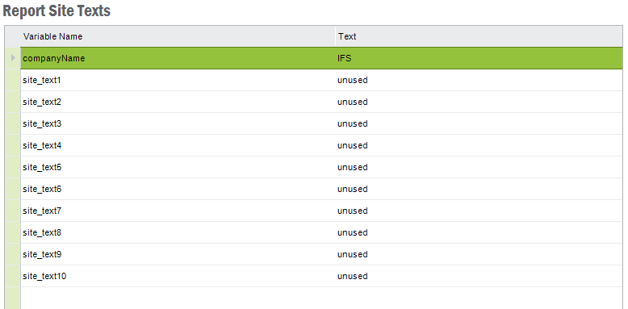The image size is (628, 309).
Task: Choose the site_text4 row
Action: pos(321,145)
